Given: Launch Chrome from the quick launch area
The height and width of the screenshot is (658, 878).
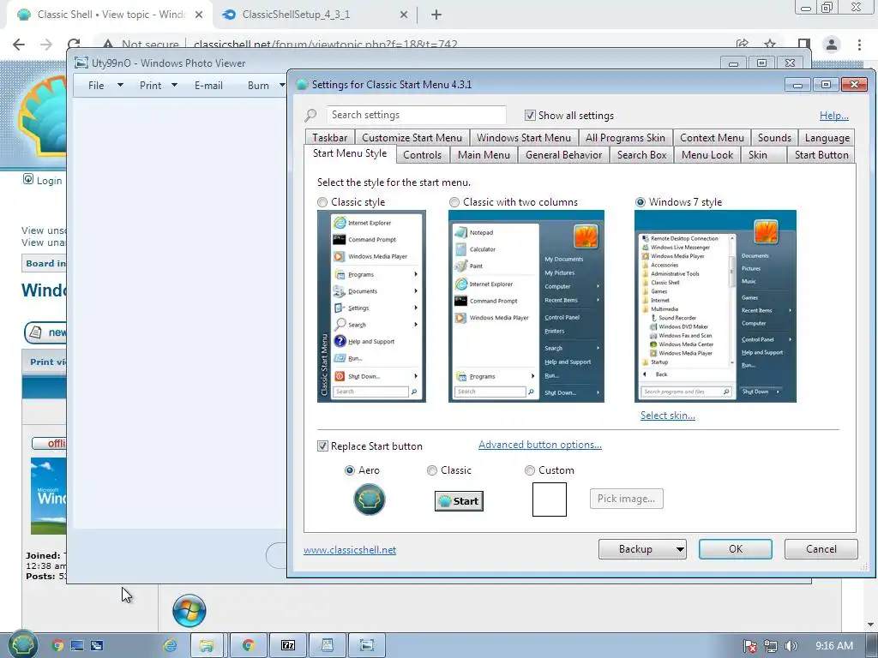Looking at the screenshot, I should [x=57, y=645].
